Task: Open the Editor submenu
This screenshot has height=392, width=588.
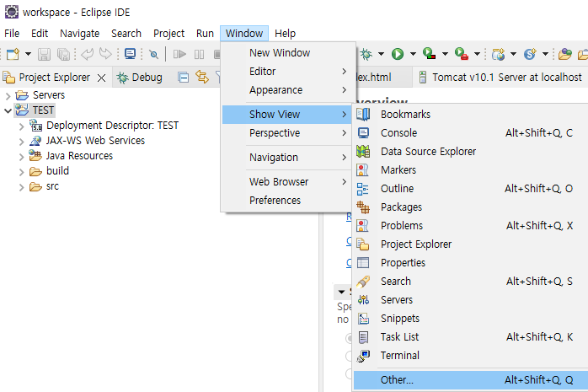Action: point(288,72)
